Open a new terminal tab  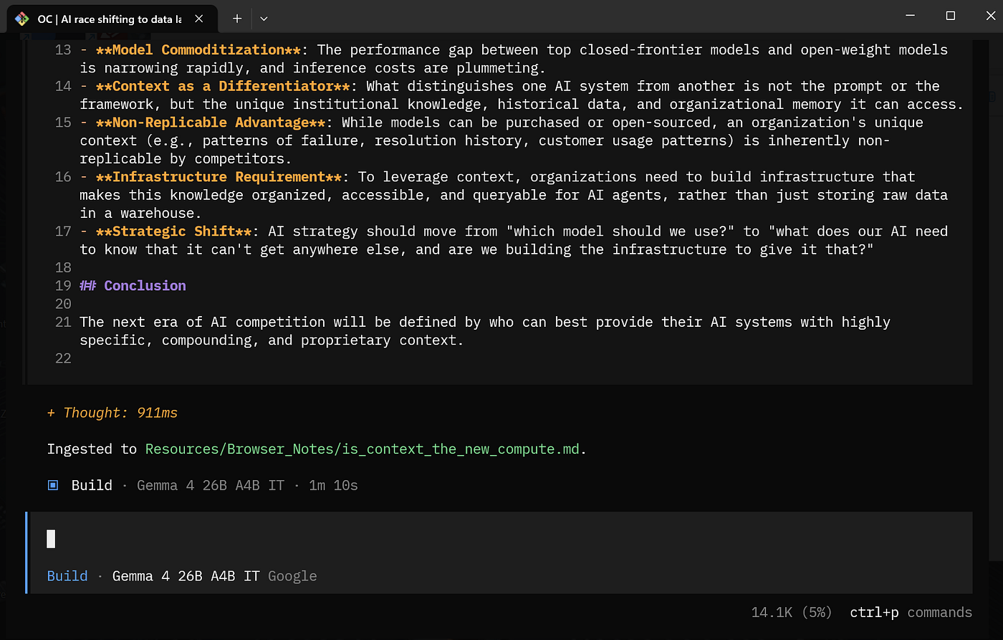[237, 19]
